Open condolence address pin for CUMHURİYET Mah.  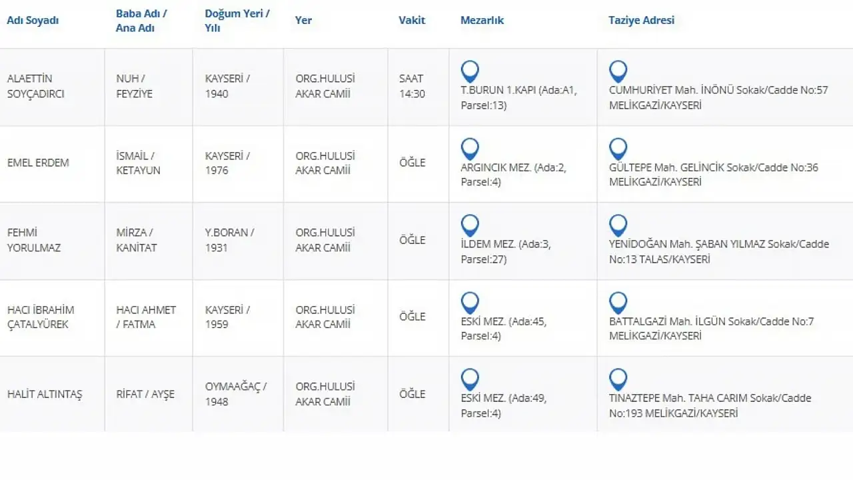[618, 71]
